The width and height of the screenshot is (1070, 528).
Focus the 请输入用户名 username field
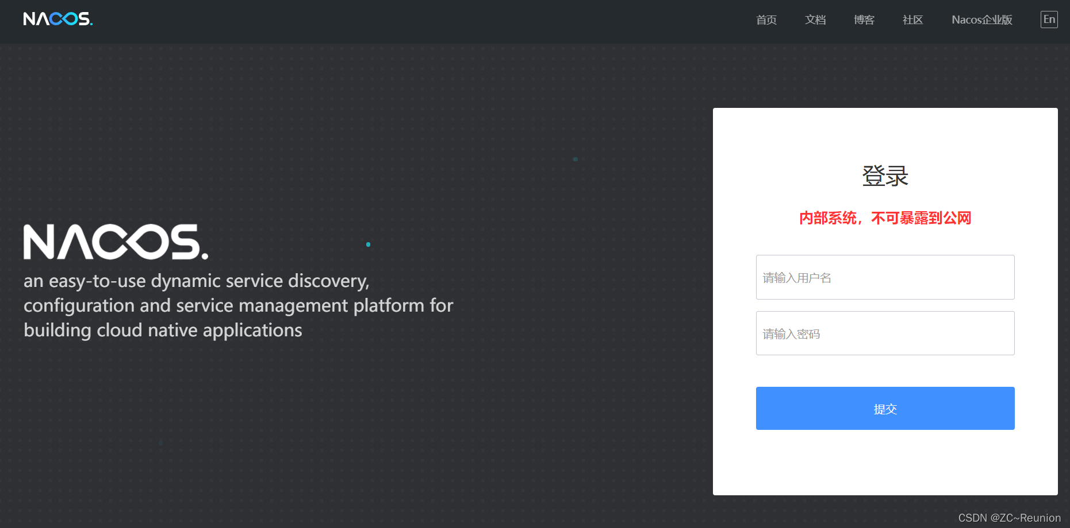click(x=885, y=277)
